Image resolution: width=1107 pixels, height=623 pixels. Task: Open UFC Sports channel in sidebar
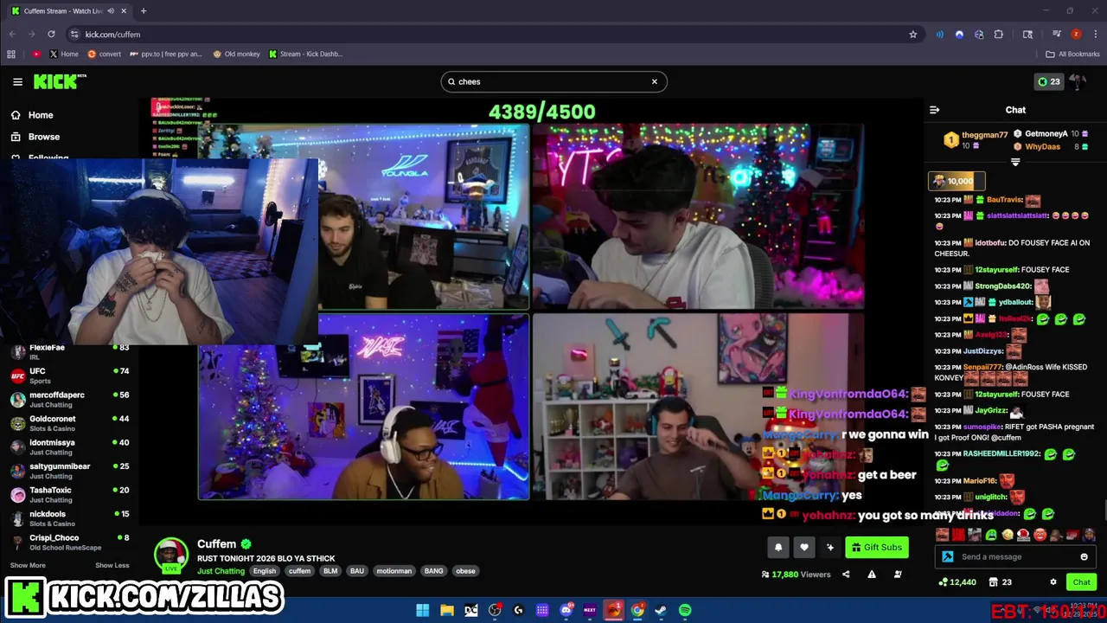pyautogui.click(x=69, y=376)
